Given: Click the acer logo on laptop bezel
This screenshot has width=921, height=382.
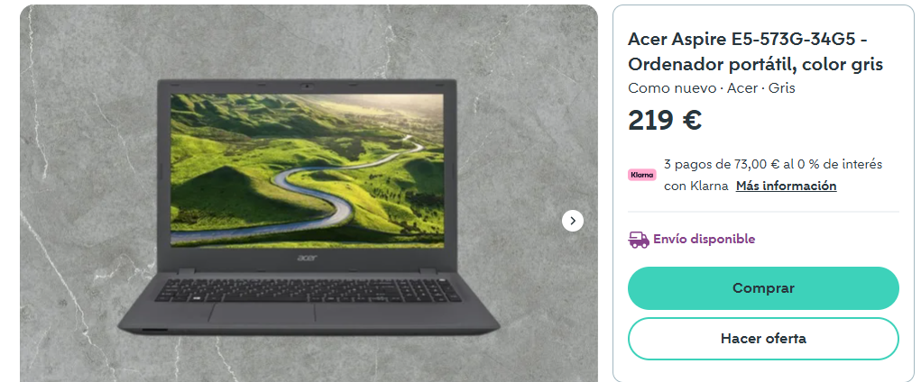Looking at the screenshot, I should coord(307,258).
